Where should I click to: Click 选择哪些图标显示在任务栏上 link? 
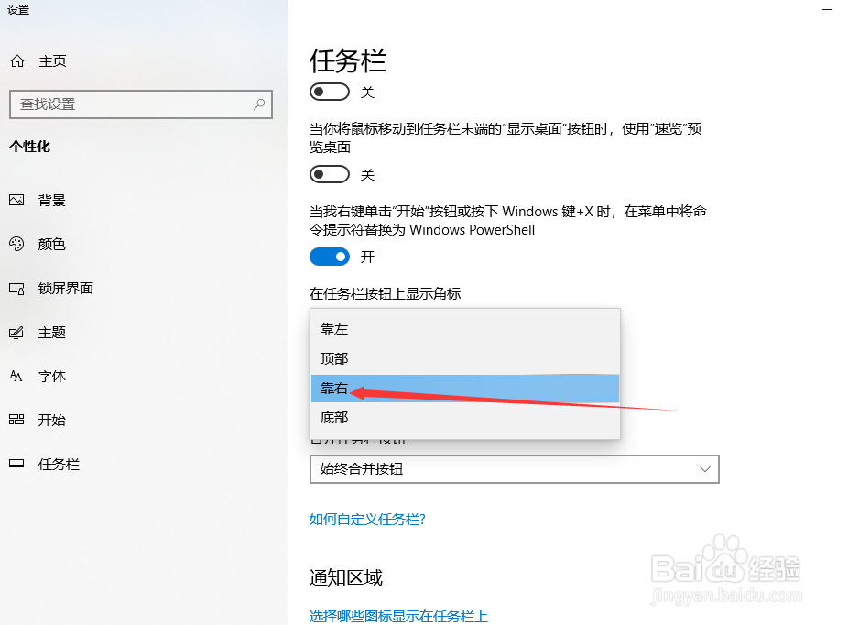398,616
